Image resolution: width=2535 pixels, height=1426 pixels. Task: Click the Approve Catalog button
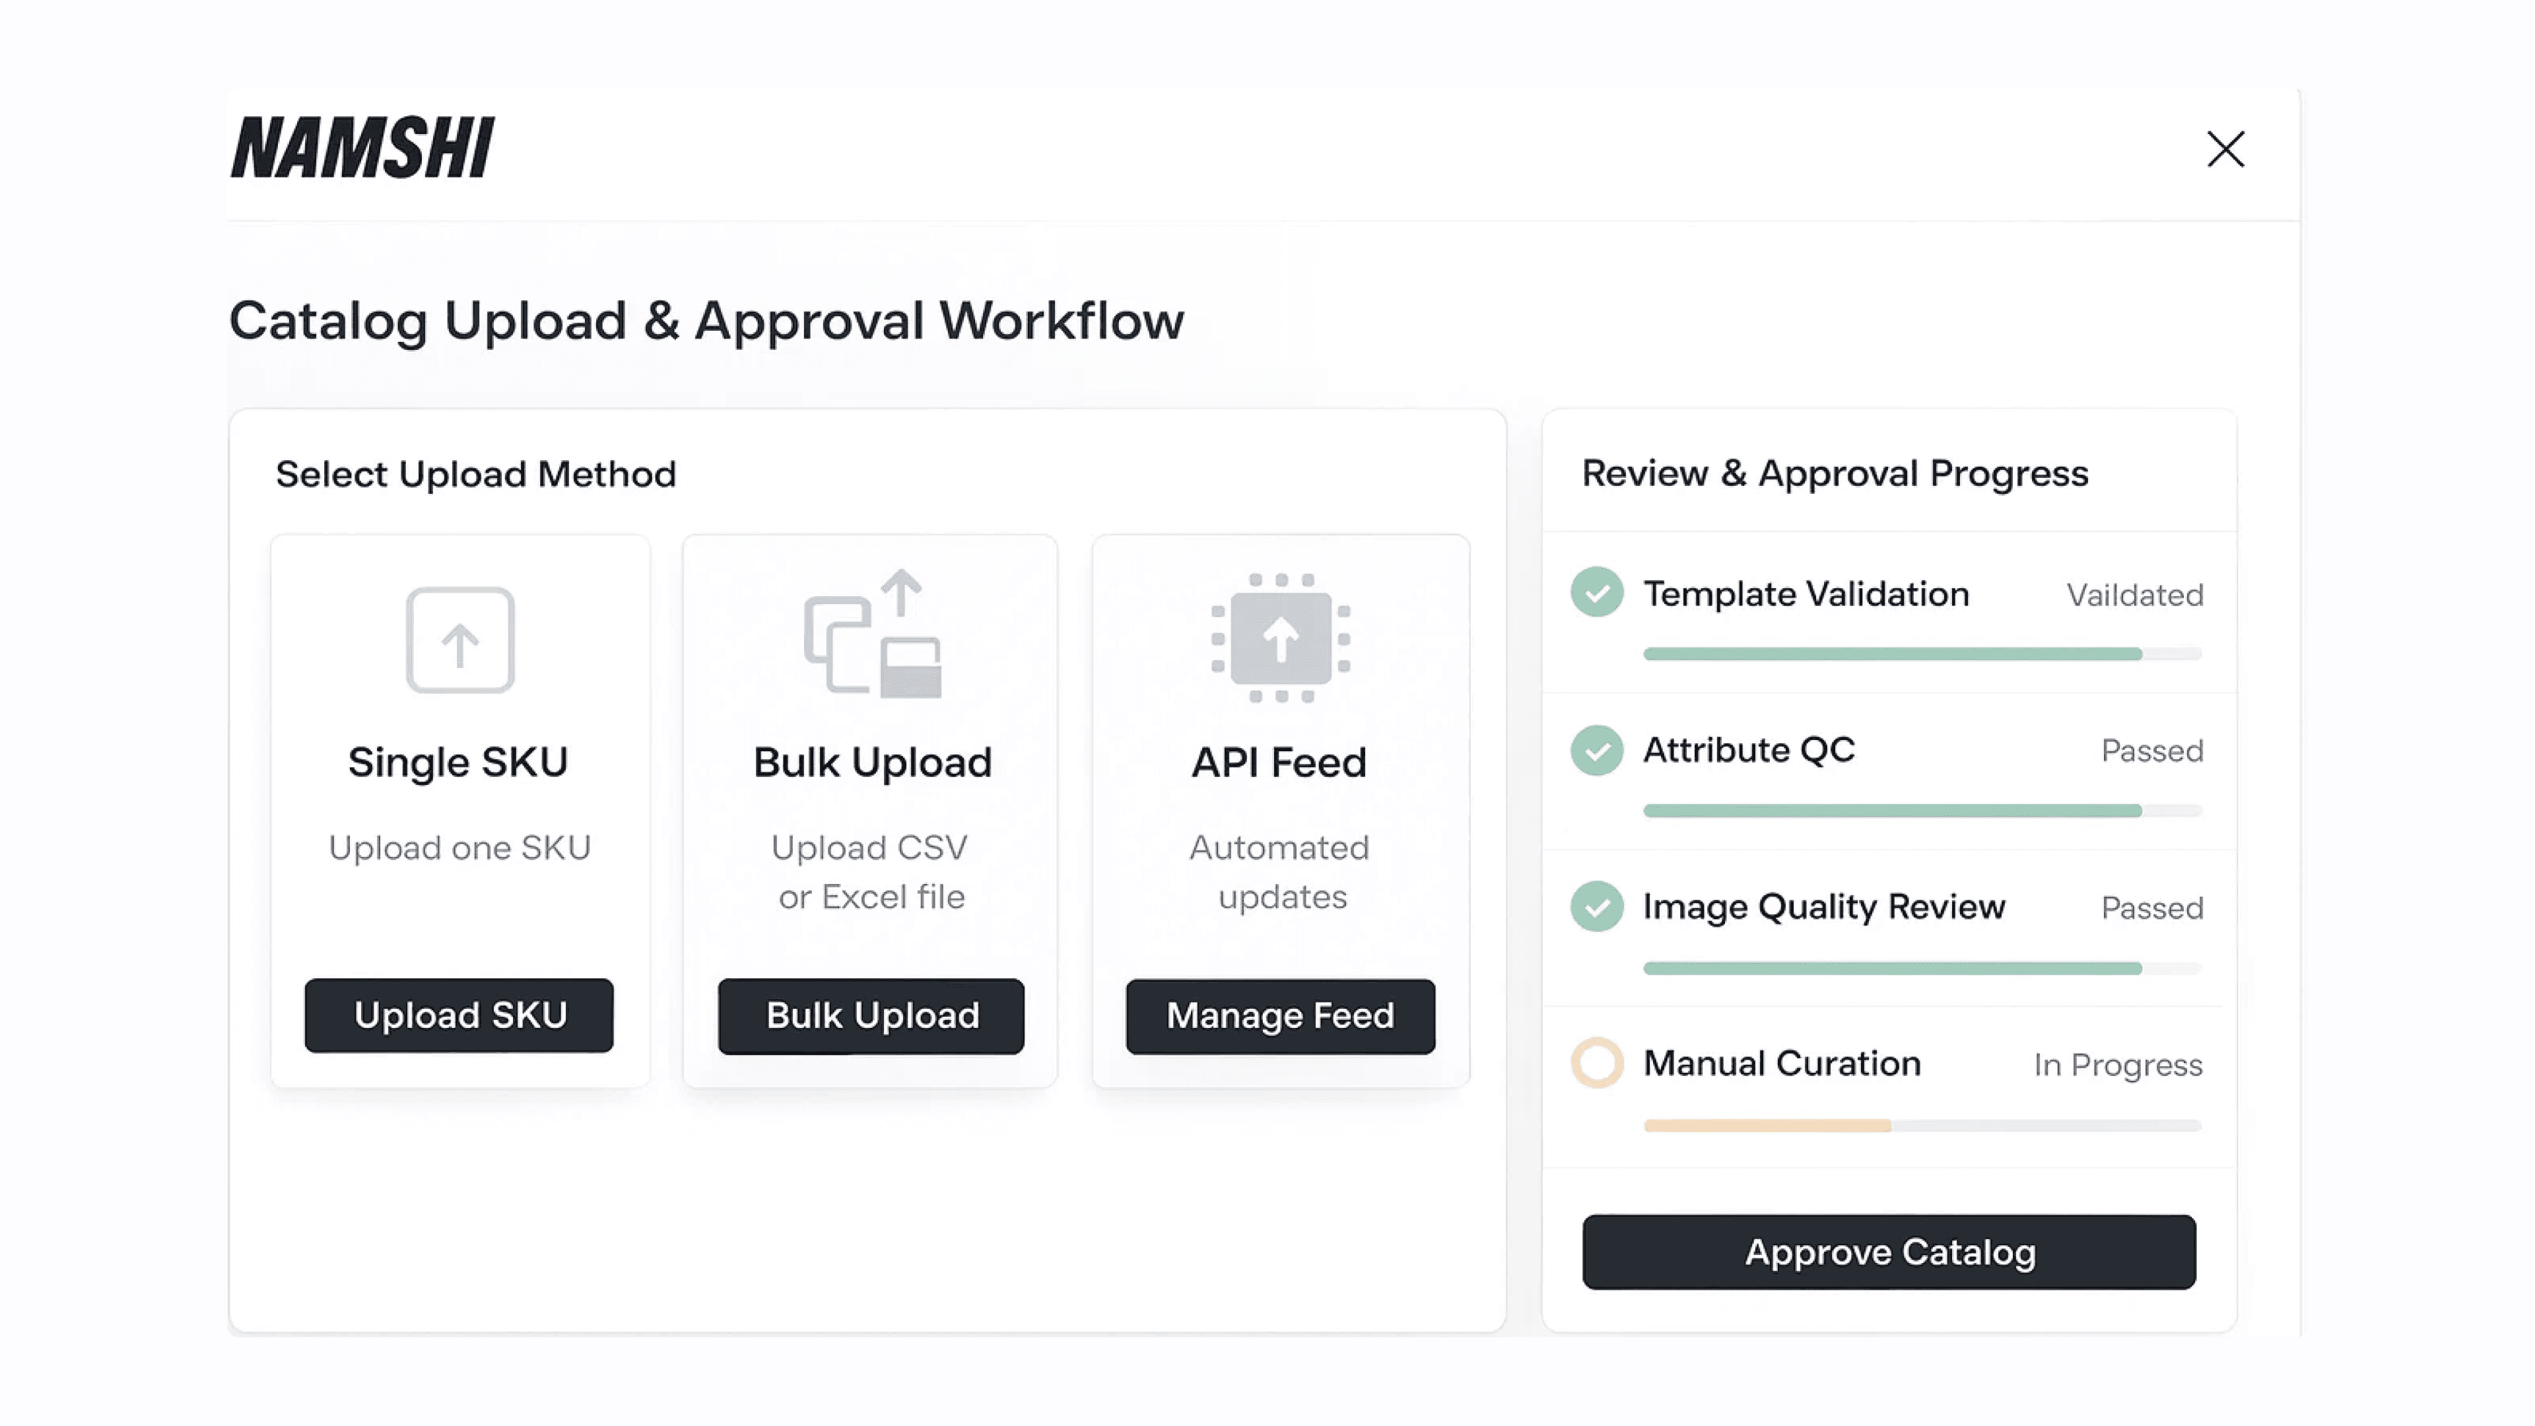coord(1889,1252)
